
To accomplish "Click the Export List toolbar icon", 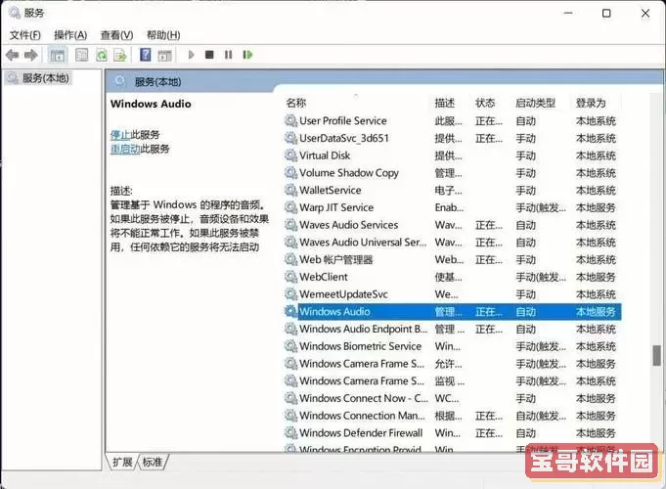I will click(x=120, y=55).
